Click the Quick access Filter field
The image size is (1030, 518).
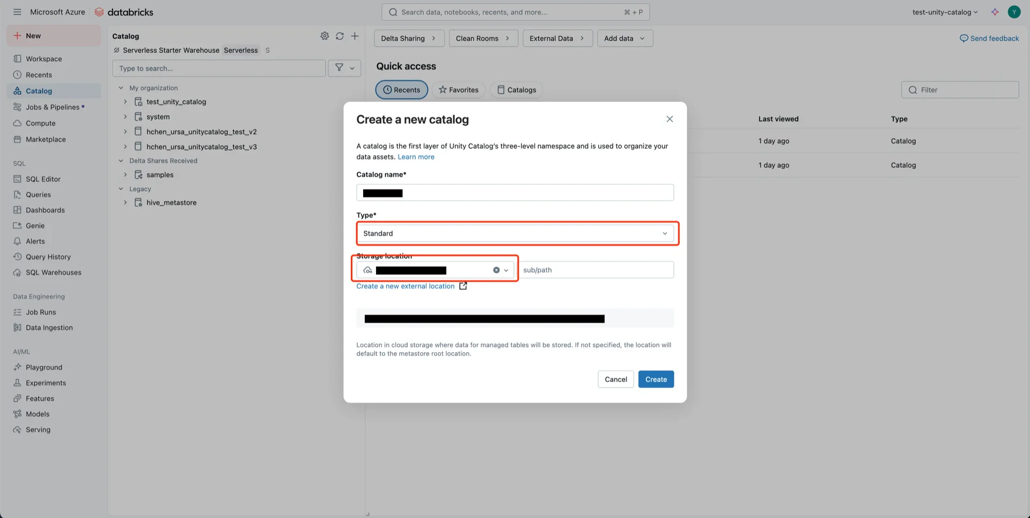pyautogui.click(x=960, y=90)
